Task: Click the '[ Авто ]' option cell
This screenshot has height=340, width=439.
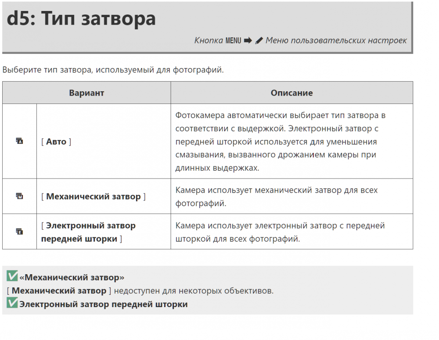Action: coord(104,141)
